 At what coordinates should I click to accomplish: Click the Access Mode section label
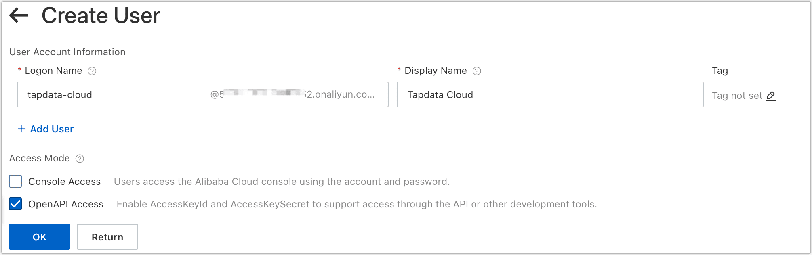pyautogui.click(x=40, y=158)
